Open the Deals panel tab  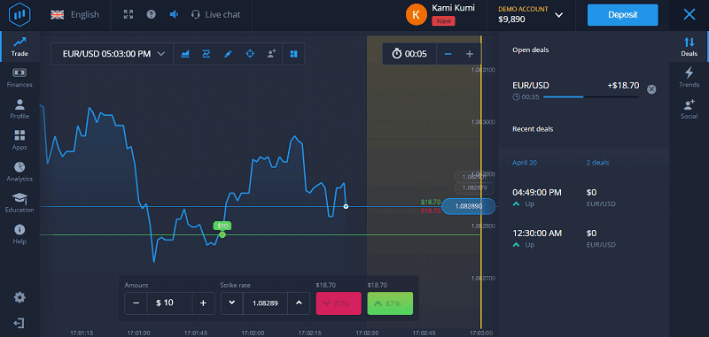pyautogui.click(x=690, y=47)
